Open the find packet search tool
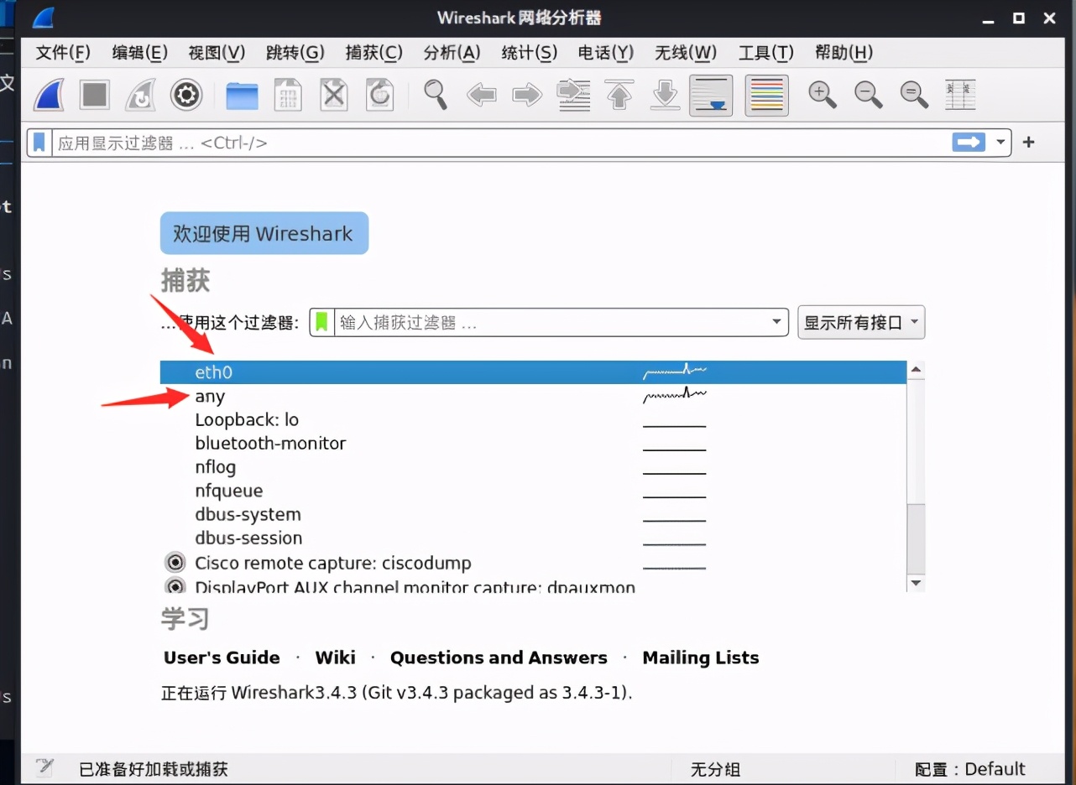Screen dimensions: 1076x785 pos(436,95)
